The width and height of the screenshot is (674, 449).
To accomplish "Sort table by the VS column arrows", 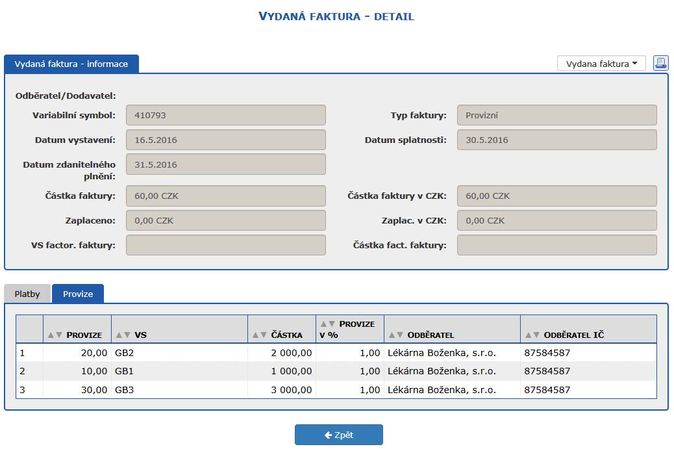I will pos(123,335).
